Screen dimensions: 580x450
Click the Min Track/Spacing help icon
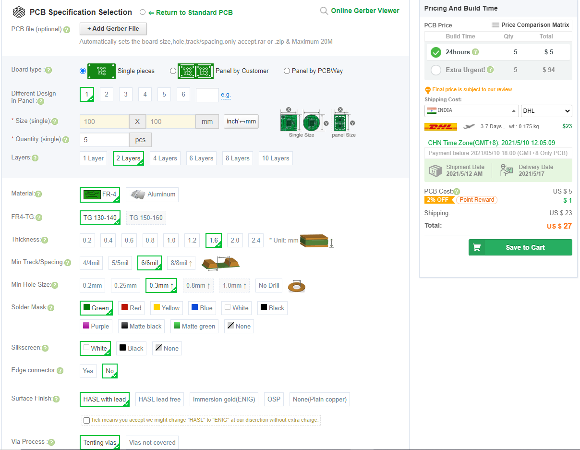68,263
